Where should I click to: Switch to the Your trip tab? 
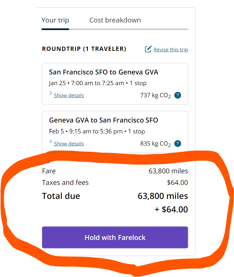pos(55,20)
